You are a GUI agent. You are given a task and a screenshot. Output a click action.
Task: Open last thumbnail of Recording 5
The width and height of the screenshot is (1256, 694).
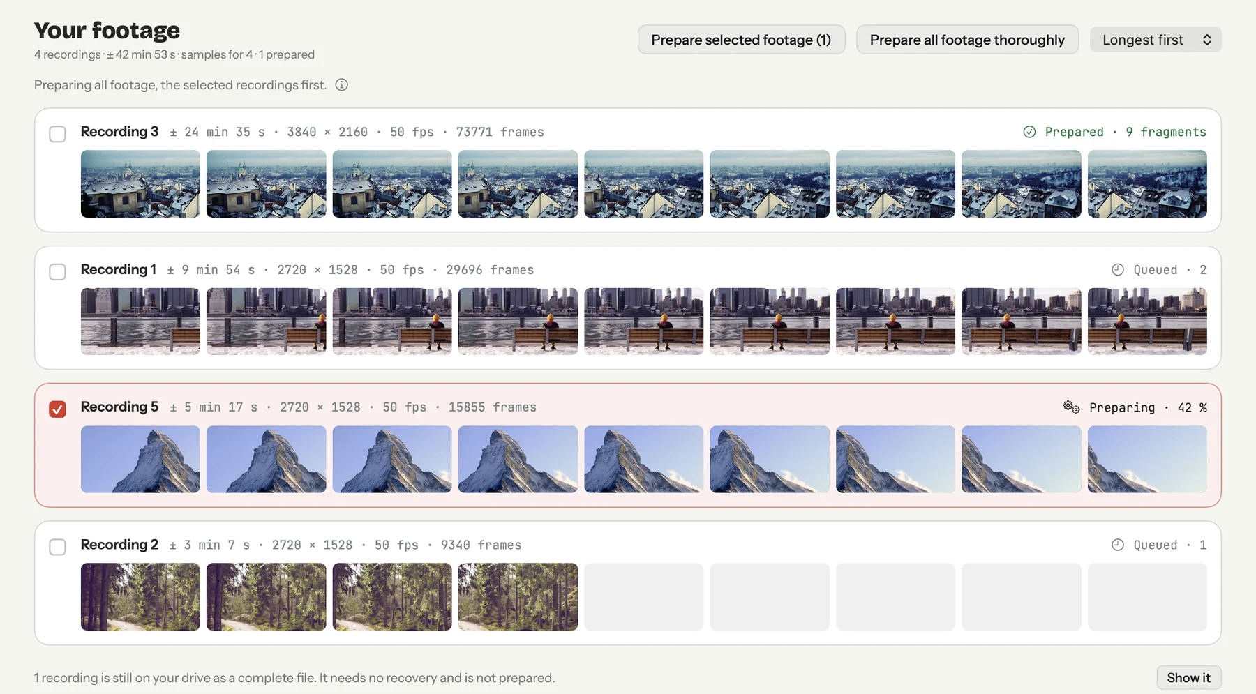coord(1147,460)
